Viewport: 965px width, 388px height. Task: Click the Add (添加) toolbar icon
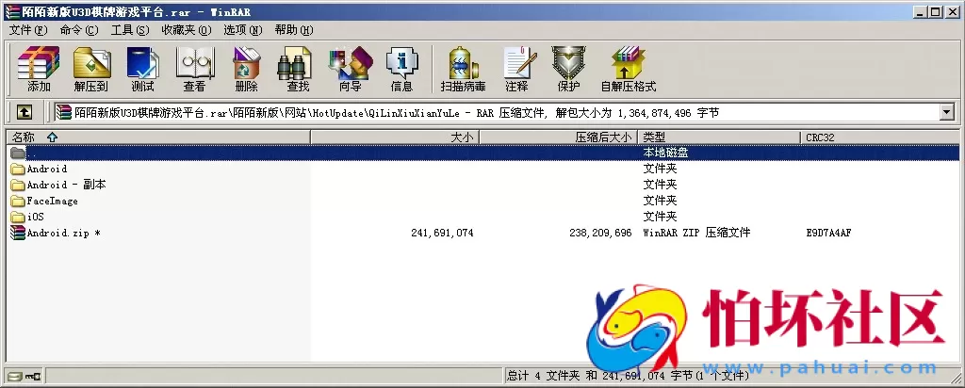tap(39, 69)
